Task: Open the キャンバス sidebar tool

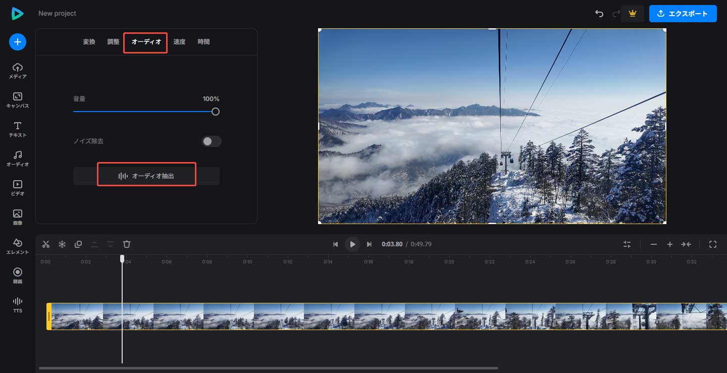Action: point(18,100)
